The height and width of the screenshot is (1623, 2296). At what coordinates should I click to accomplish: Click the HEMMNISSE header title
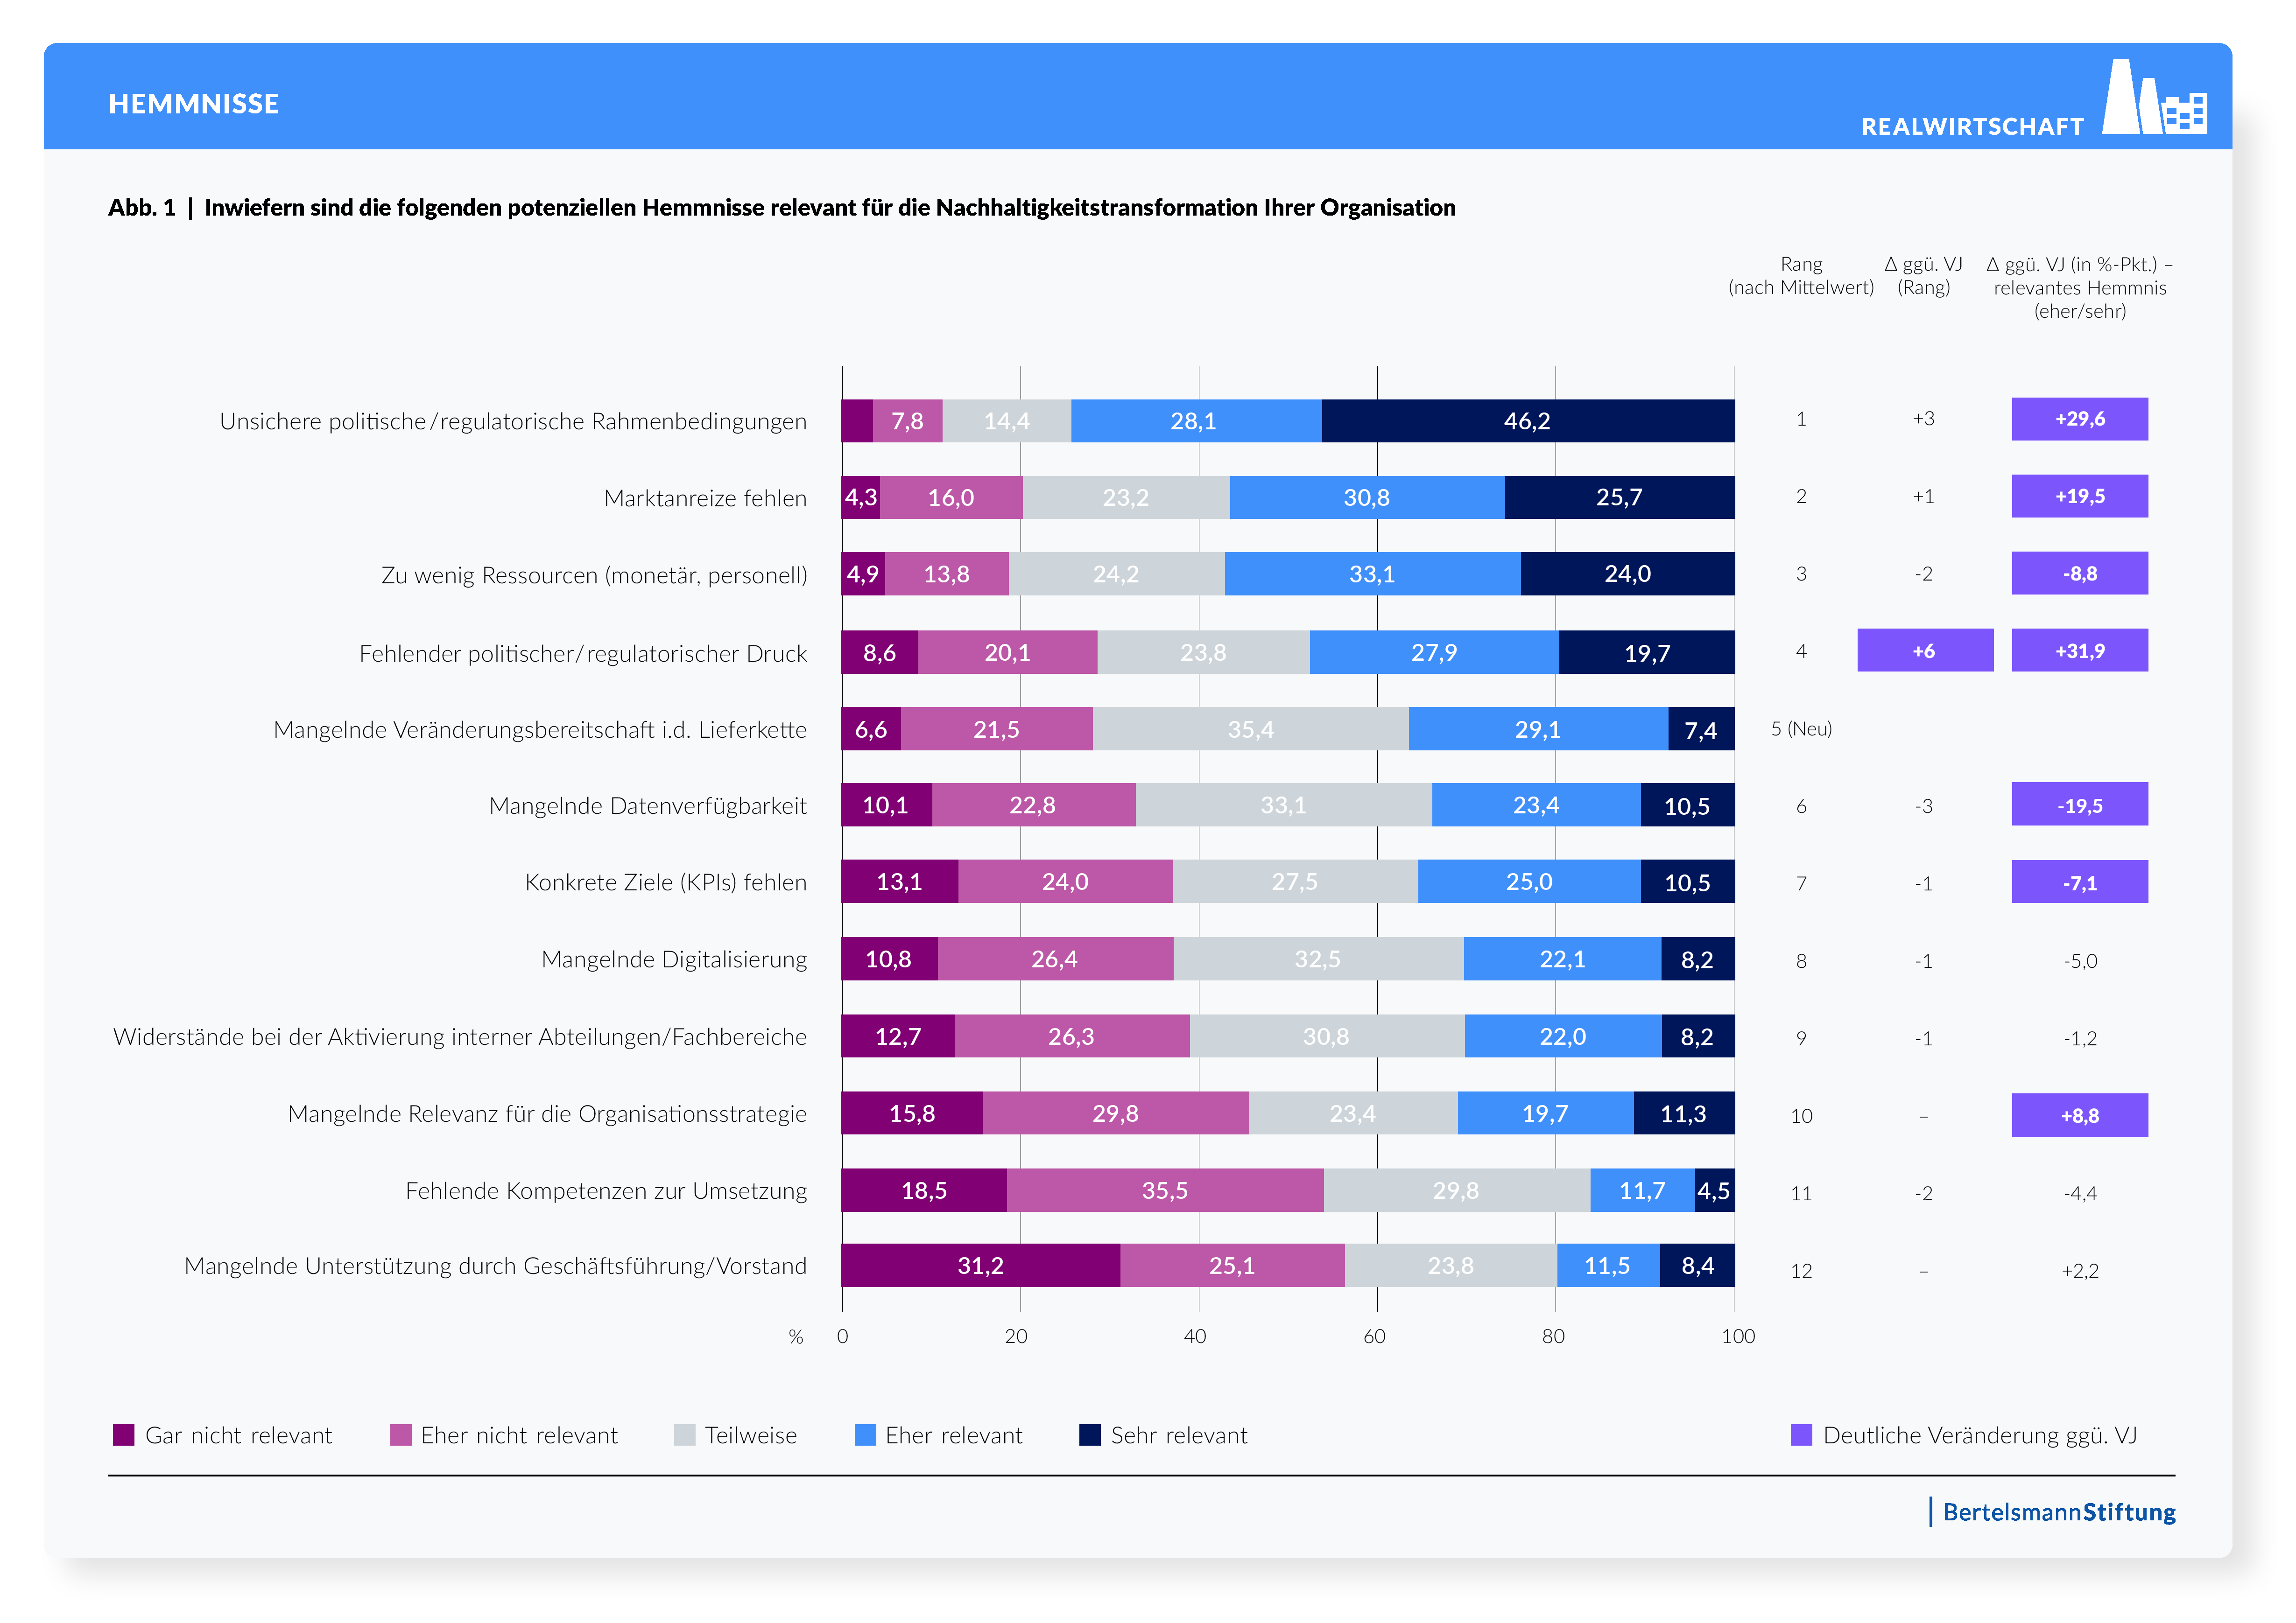[194, 104]
